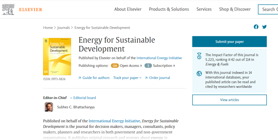Open the About Elsevier menu
This screenshot has width=278, height=140.
click(x=128, y=9)
